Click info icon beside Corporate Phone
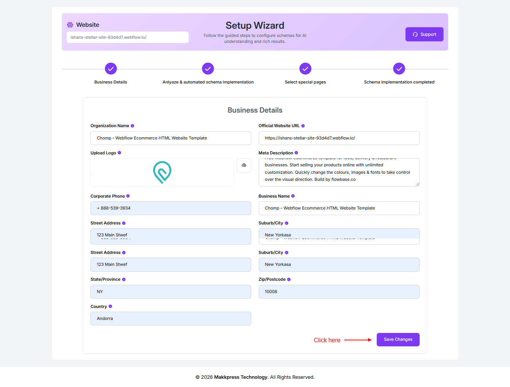The width and height of the screenshot is (510, 387). (x=128, y=196)
